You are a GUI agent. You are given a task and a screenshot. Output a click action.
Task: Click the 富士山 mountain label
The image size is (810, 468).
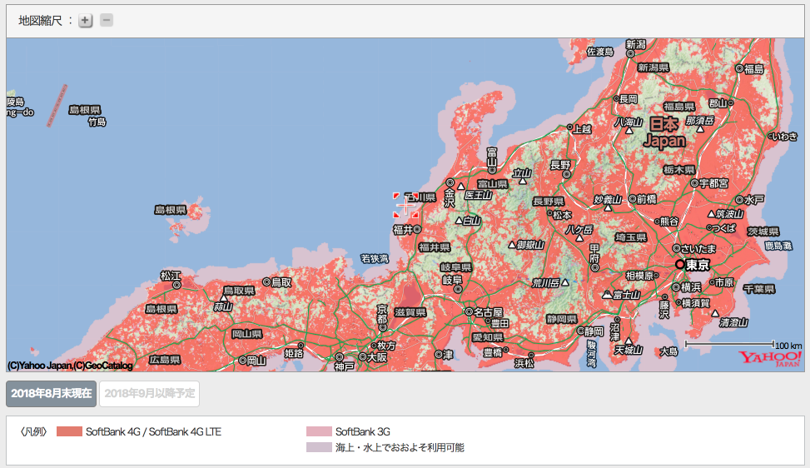tap(627, 295)
